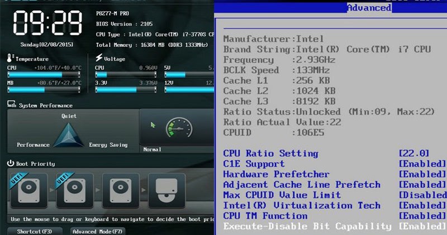Toggle Hardware Prefetcher Enabled value

point(422,174)
